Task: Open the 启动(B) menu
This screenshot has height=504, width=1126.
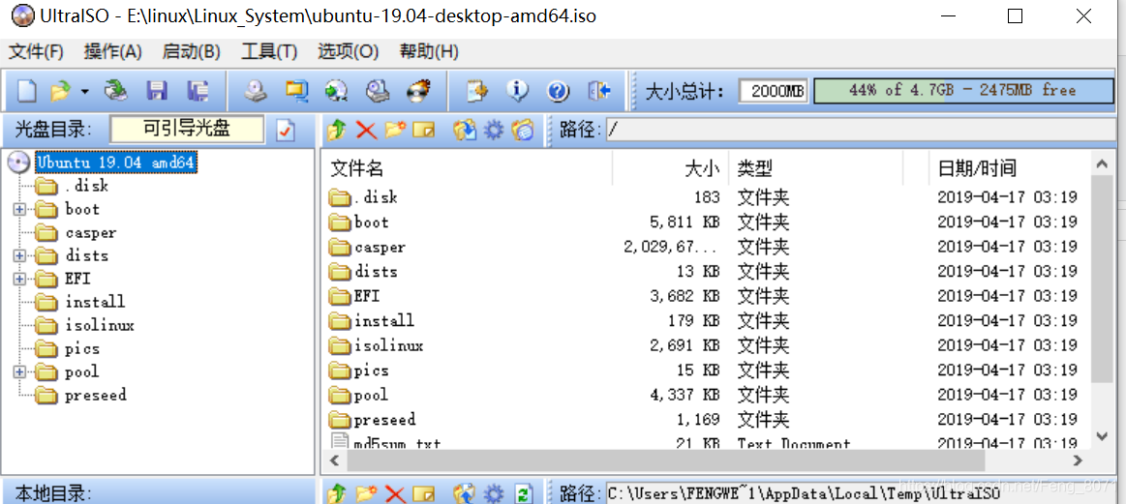Action: [x=191, y=51]
